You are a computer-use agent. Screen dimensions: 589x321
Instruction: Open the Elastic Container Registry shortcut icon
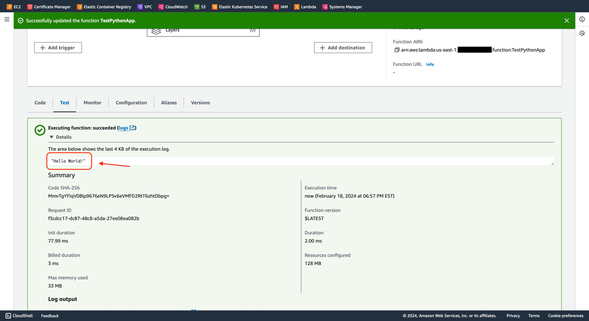79,7
